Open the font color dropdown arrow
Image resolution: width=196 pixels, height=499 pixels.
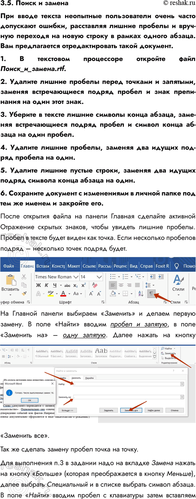coord(69,294)
